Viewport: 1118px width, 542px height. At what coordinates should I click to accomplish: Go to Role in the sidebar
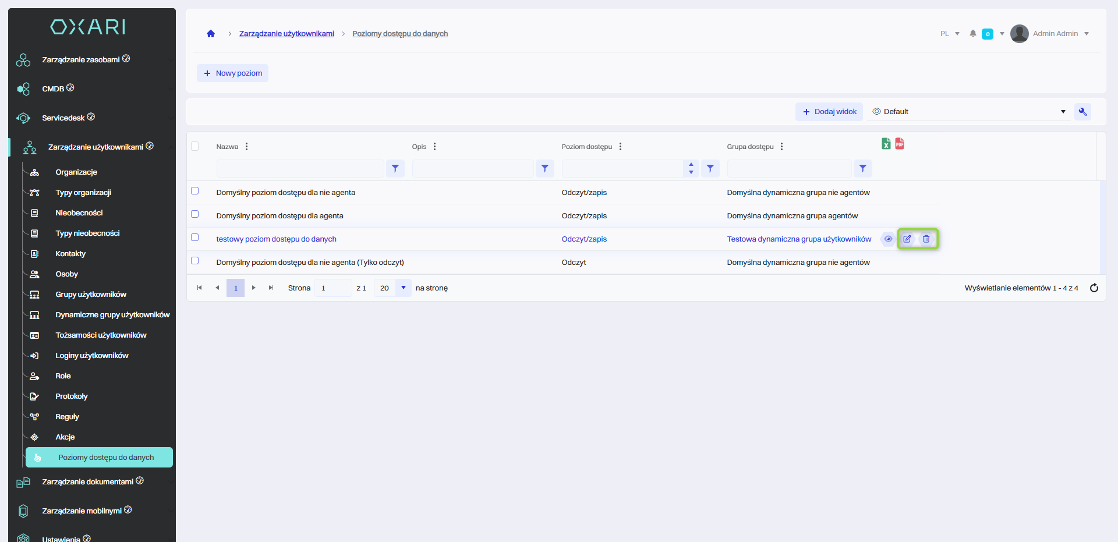point(63,376)
